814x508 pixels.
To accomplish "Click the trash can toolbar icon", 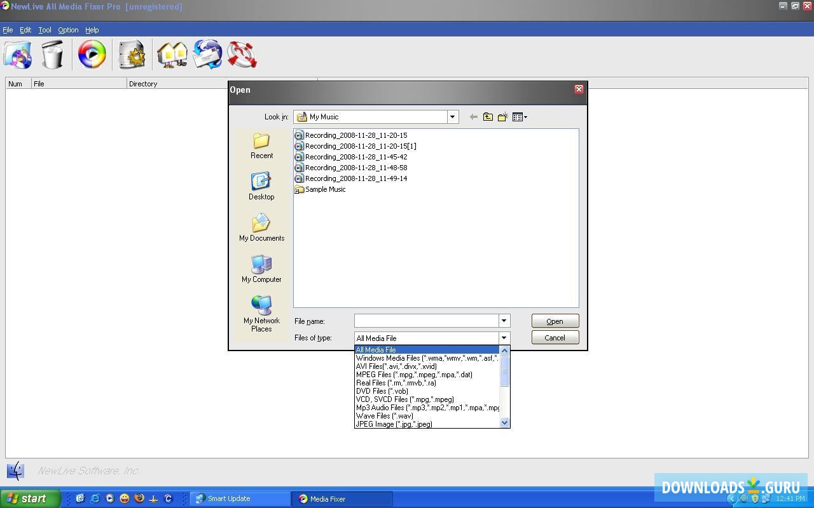I will (53, 55).
